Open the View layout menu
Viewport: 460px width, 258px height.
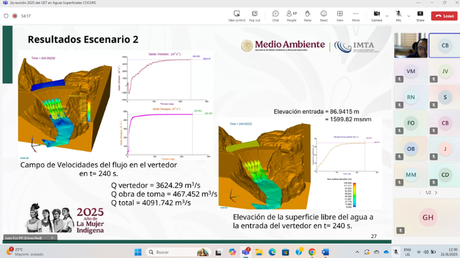click(x=339, y=15)
